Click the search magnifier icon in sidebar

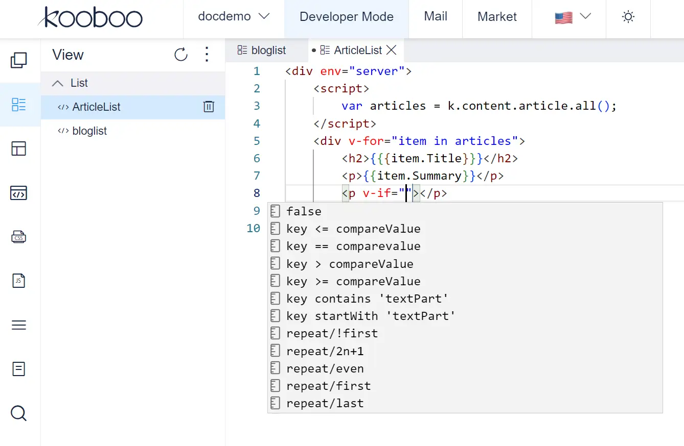[x=19, y=413]
